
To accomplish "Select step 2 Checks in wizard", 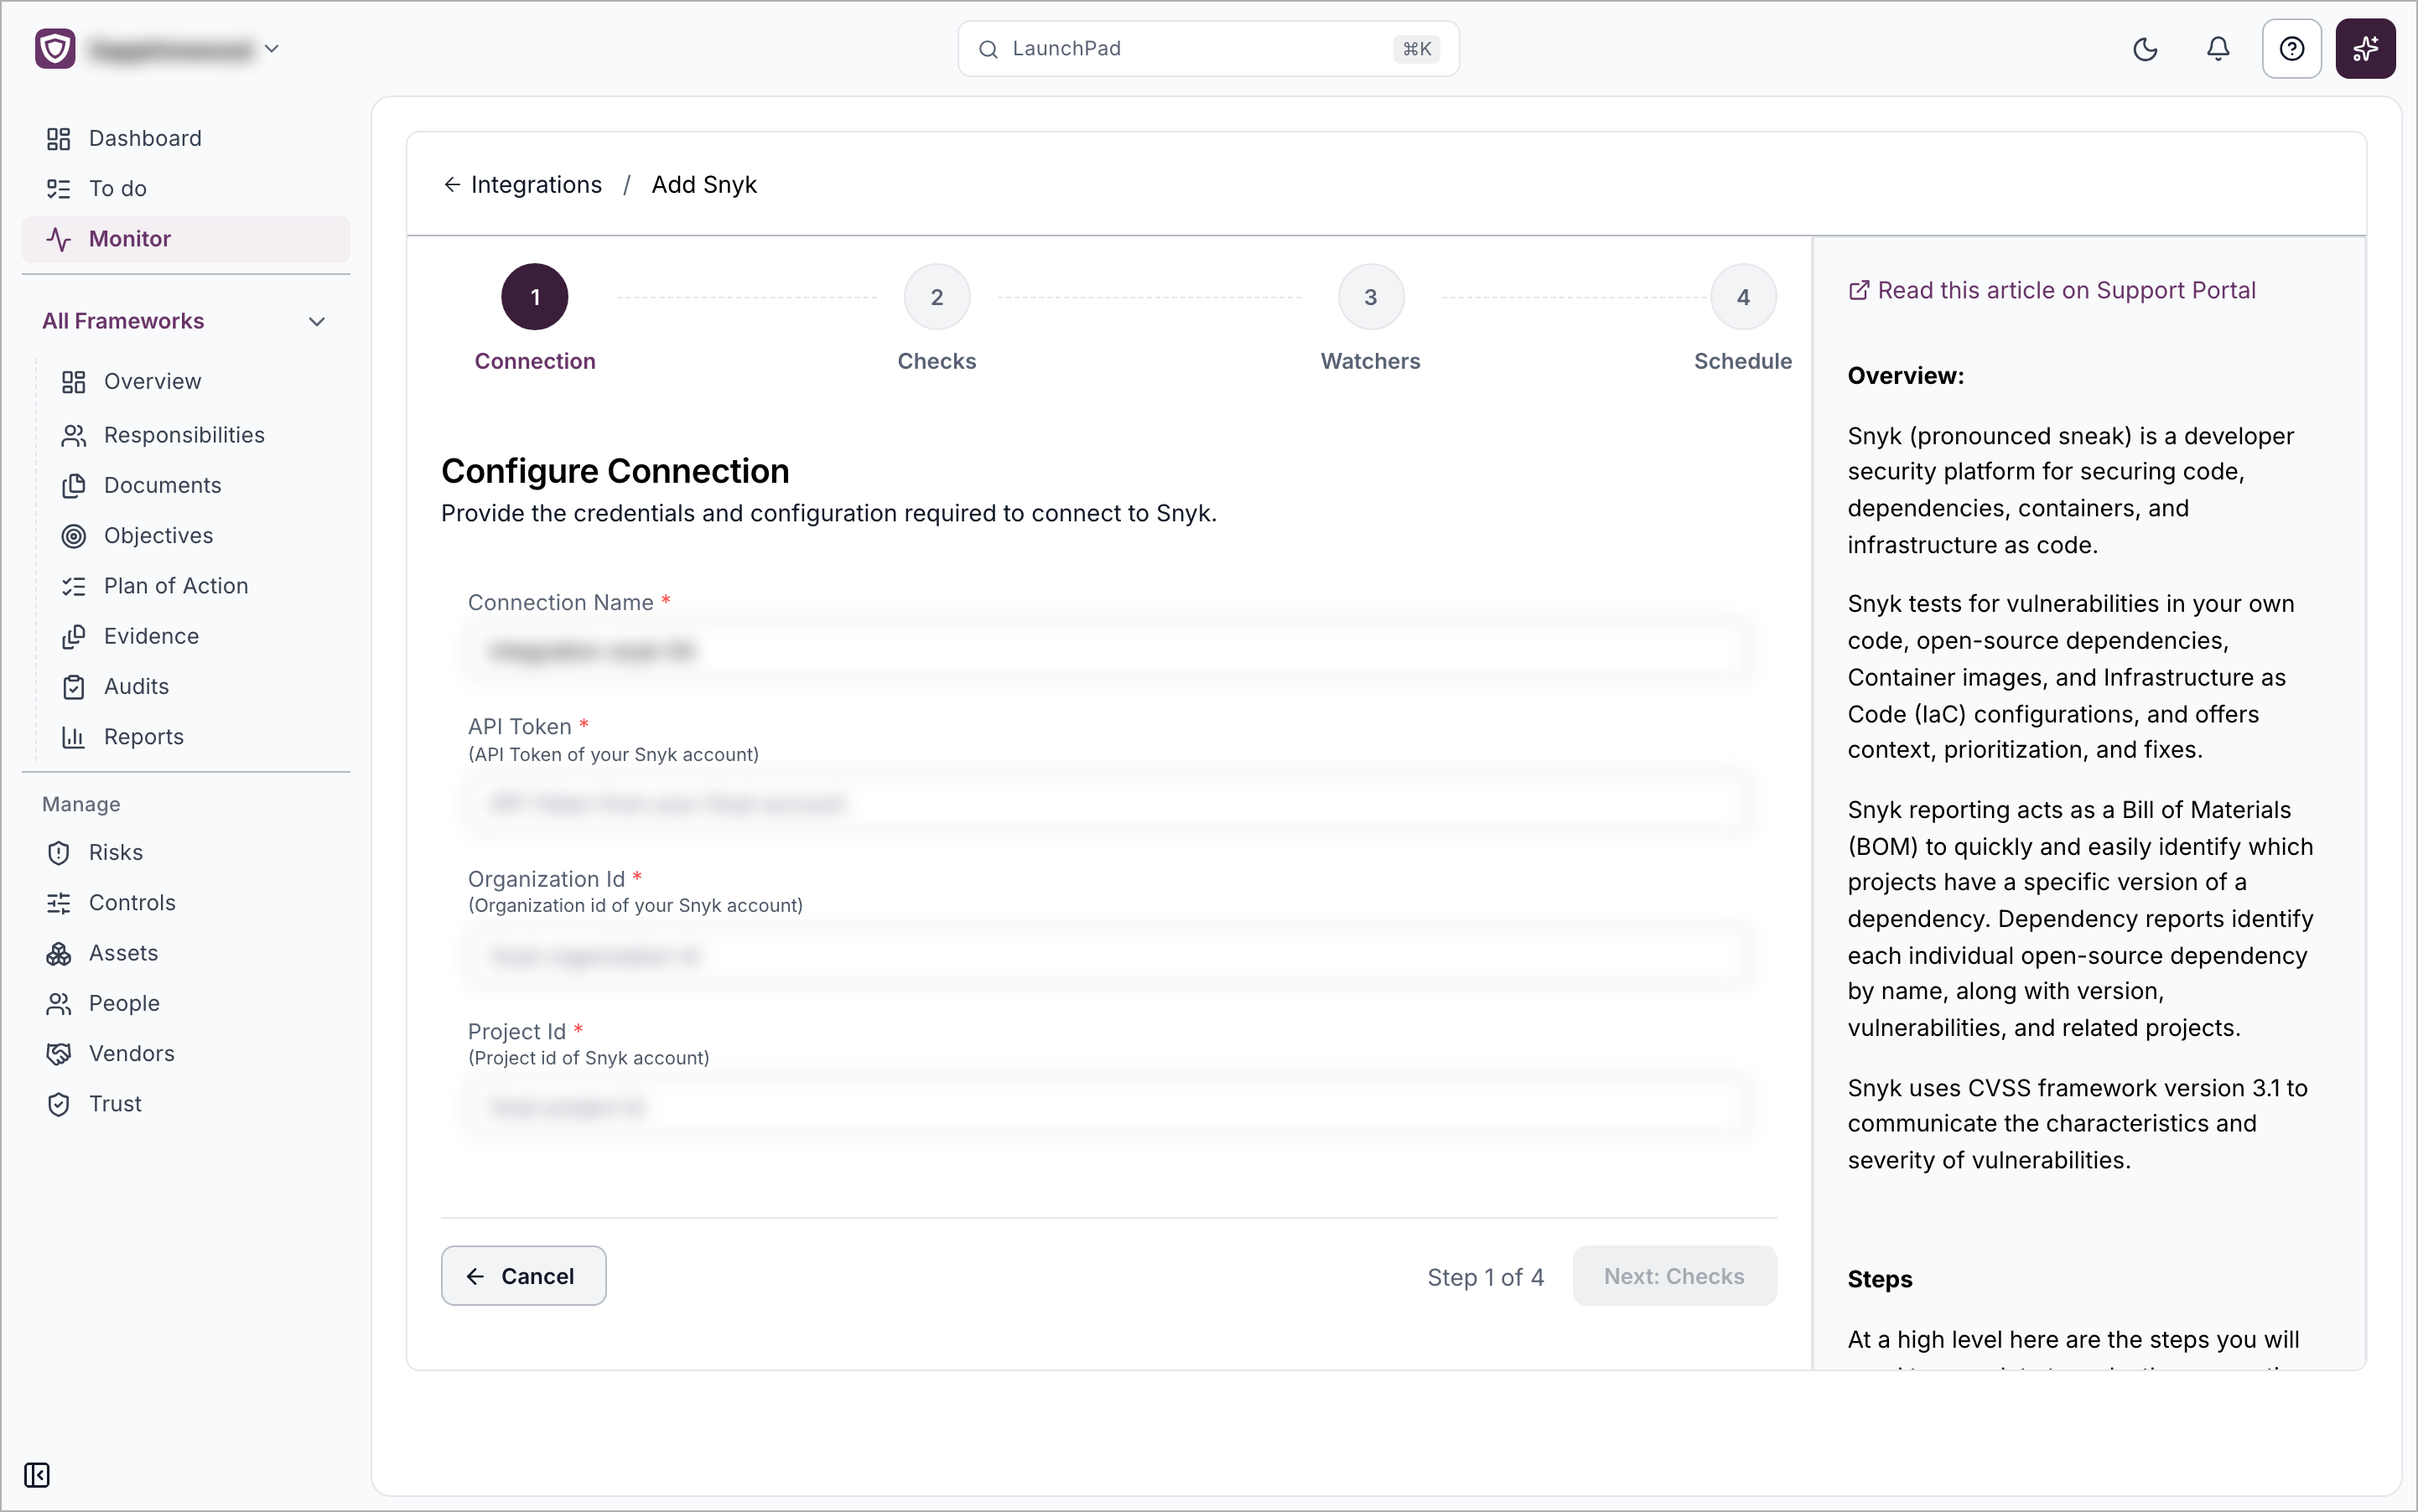I will click(x=937, y=297).
